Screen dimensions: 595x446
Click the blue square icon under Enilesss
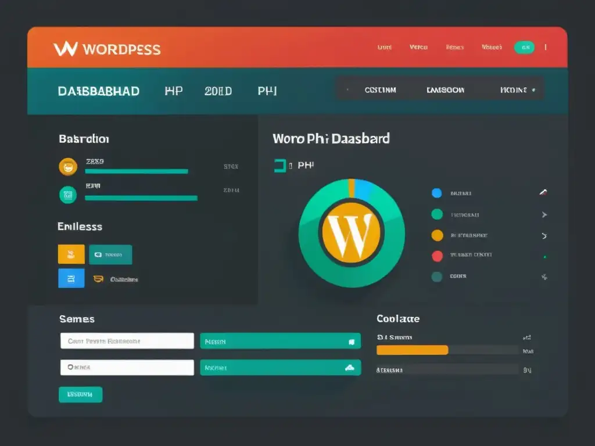71,278
